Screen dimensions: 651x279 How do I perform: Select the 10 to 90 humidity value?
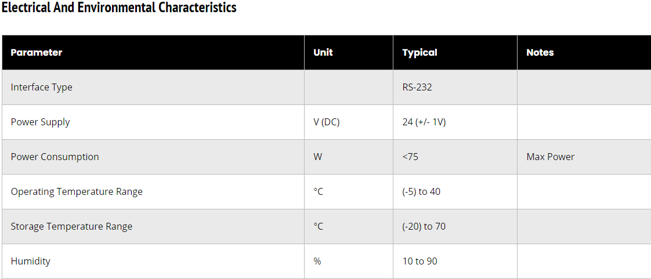point(420,261)
